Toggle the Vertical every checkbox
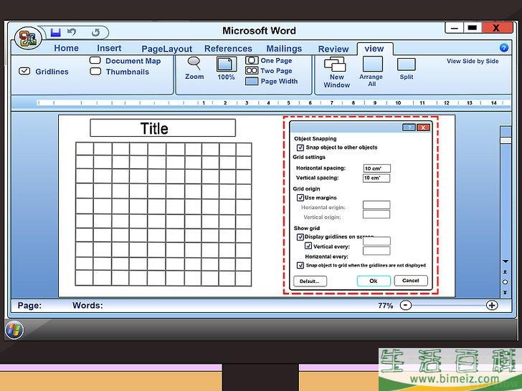This screenshot has width=522, height=391. [308, 246]
